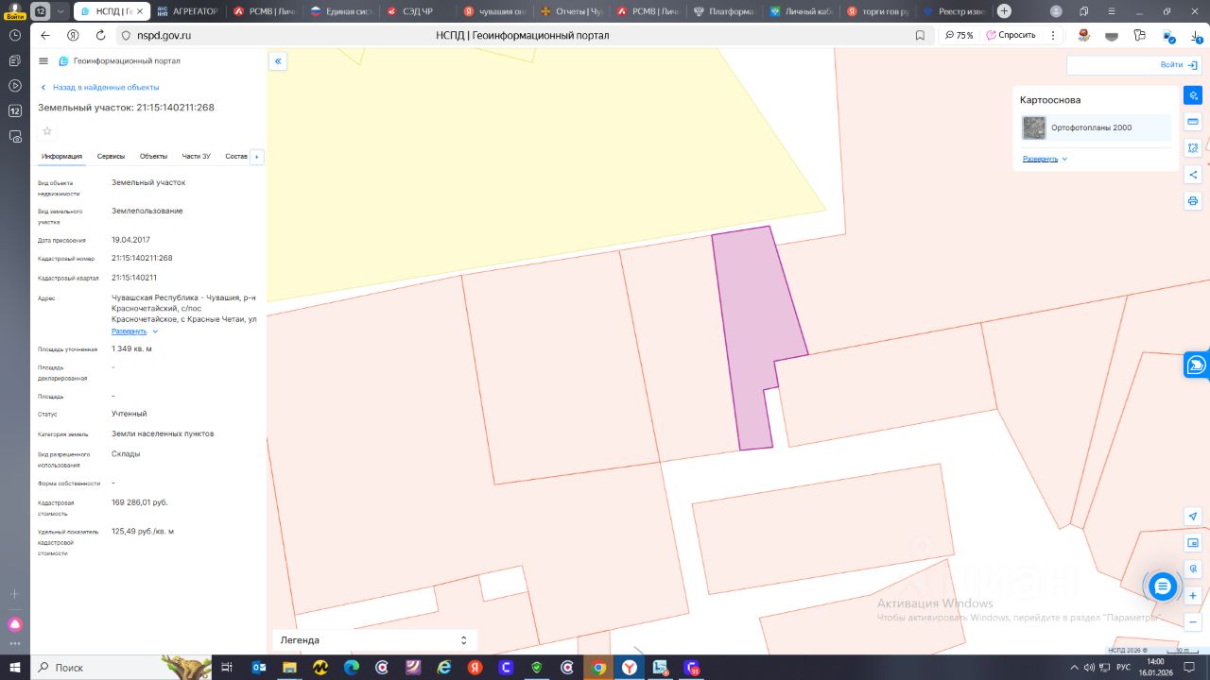Select the Склады permitted use value
This screenshot has width=1210, height=680.
point(126,453)
